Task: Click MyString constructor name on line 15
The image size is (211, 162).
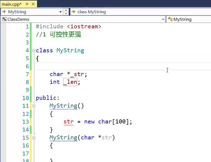Action: (x=63, y=138)
